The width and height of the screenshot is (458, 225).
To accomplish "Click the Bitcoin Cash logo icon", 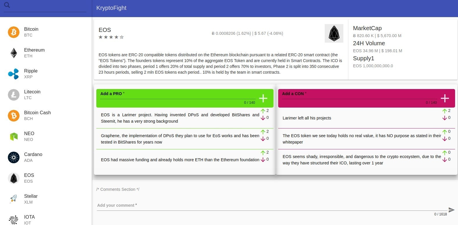I will (x=14, y=116).
